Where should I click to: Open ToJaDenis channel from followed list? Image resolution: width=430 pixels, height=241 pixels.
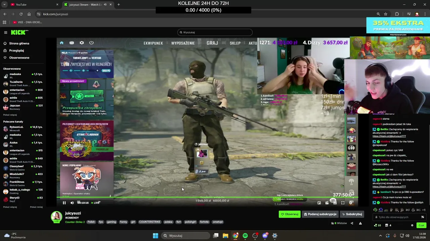point(23,83)
